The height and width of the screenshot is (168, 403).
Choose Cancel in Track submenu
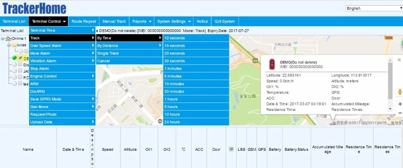click(x=129, y=61)
